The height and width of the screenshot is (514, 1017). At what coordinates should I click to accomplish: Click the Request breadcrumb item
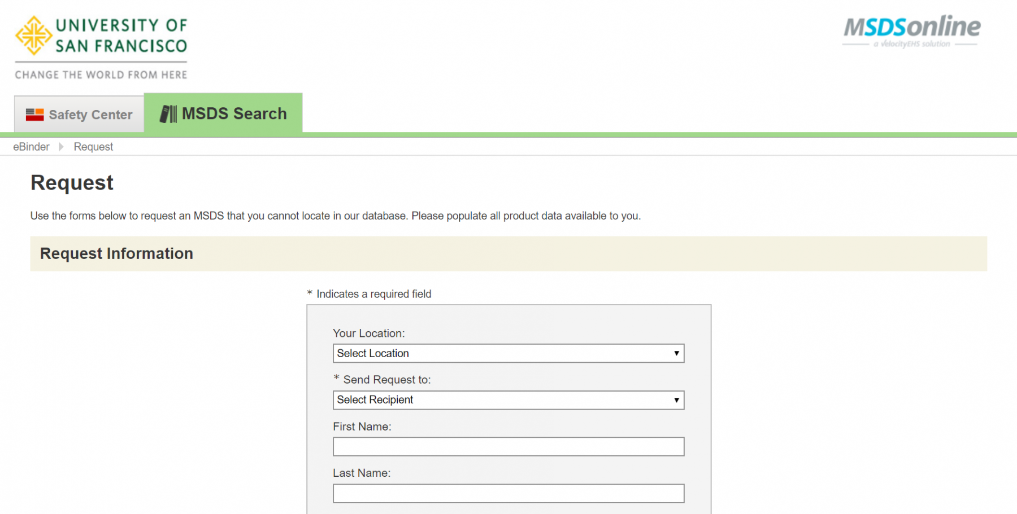(x=93, y=147)
